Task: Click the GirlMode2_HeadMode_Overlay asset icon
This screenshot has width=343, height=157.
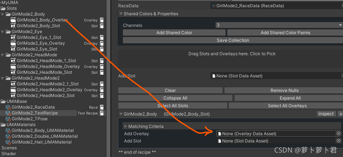Action: (13, 67)
